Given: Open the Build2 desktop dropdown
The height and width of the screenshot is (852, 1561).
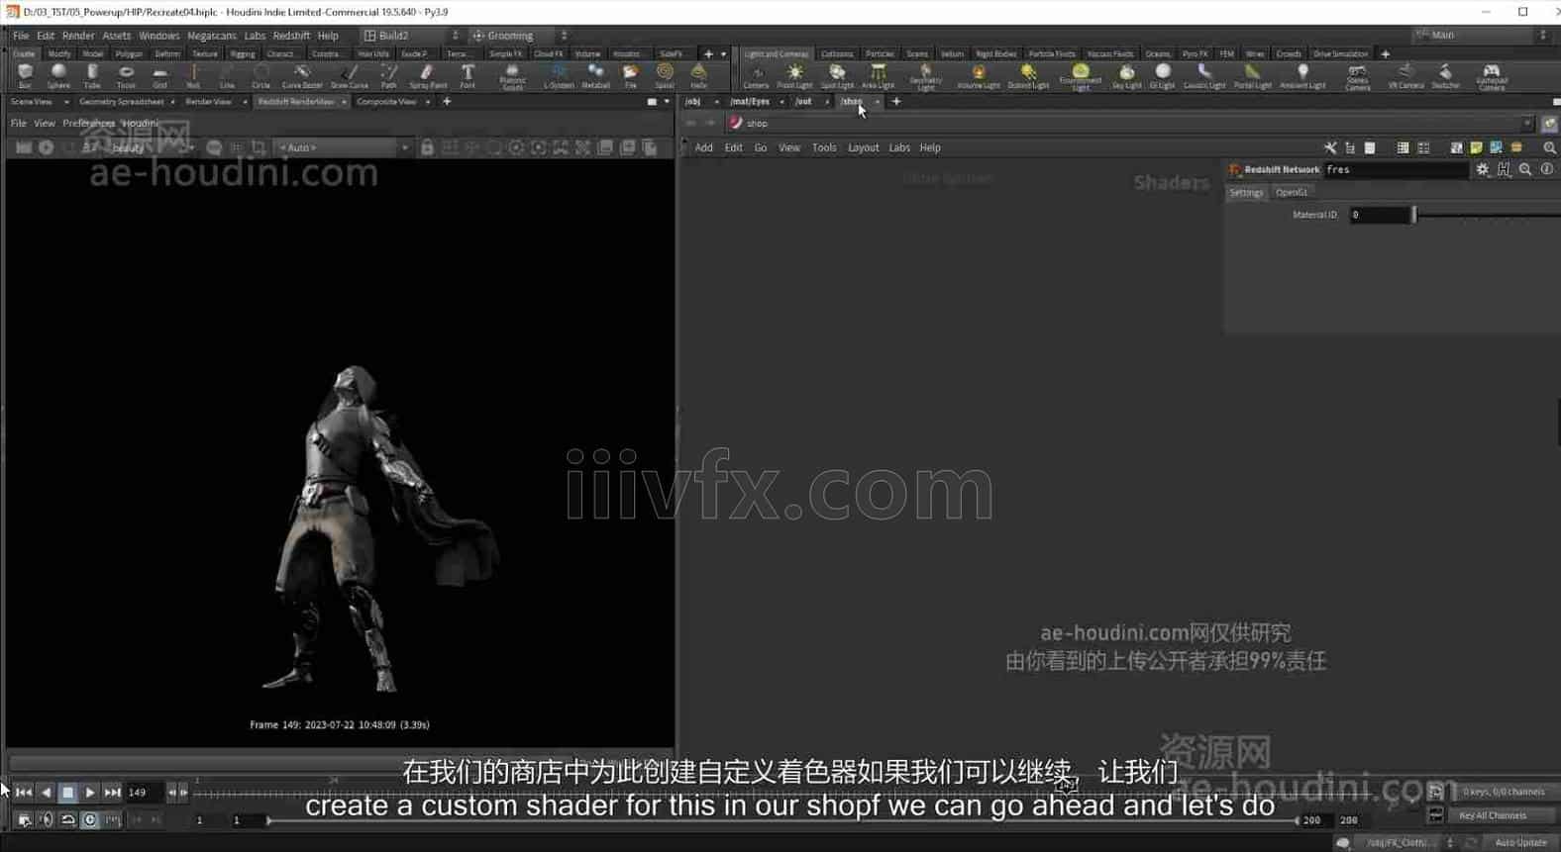Looking at the screenshot, I should [411, 35].
